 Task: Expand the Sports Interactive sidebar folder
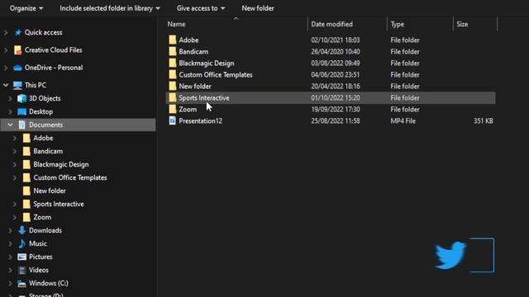pos(15,204)
